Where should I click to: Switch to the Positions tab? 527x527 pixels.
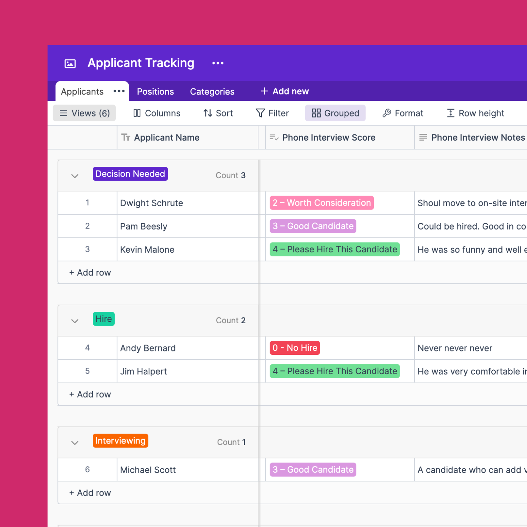click(155, 91)
